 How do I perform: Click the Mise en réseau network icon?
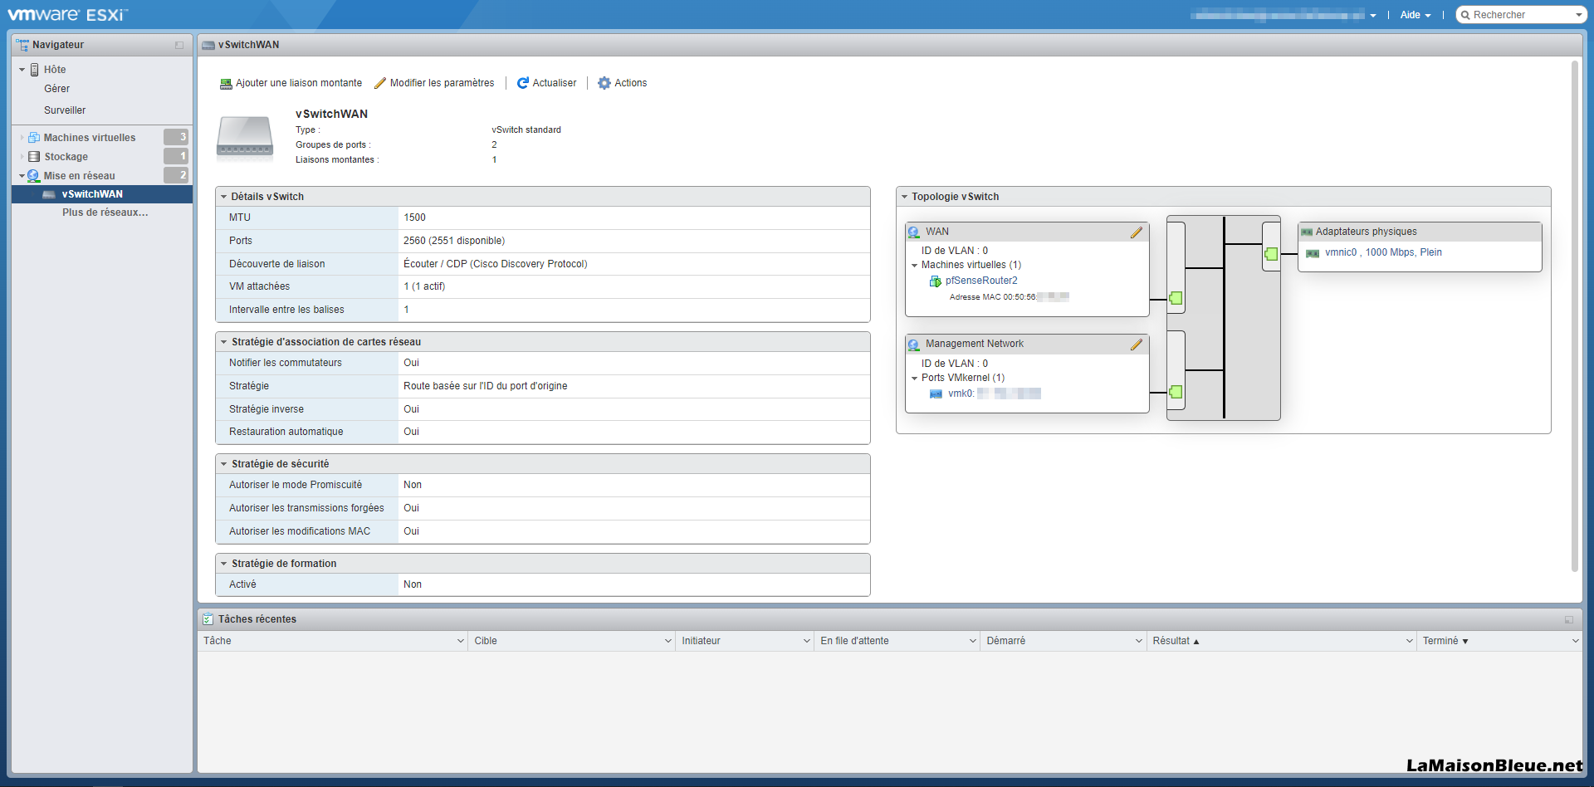[34, 176]
